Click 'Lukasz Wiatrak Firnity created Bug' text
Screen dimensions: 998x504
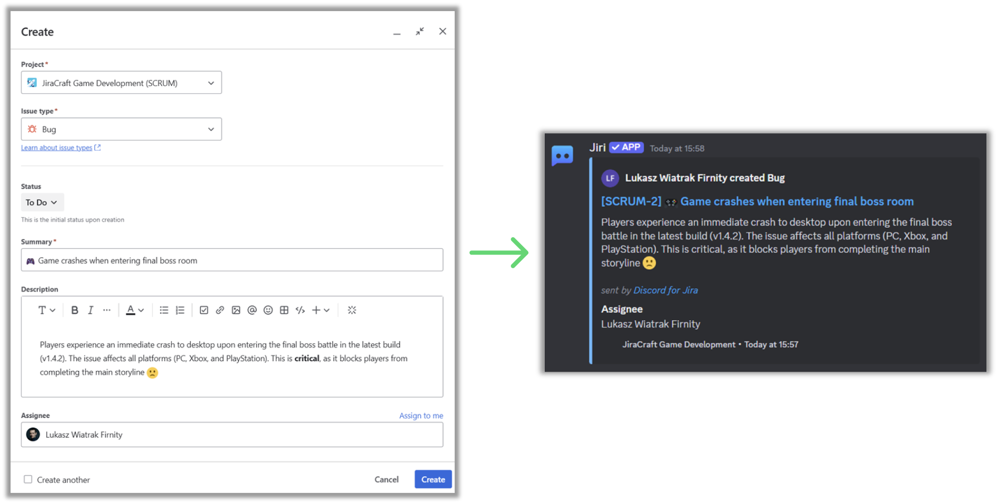coord(705,178)
